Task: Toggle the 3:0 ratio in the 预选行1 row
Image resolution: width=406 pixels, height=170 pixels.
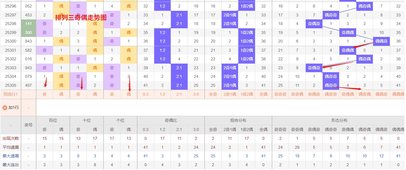Action: coord(196,94)
